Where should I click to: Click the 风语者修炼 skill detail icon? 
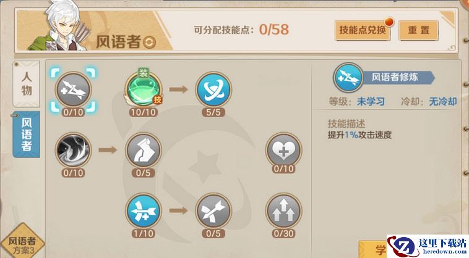coord(348,78)
